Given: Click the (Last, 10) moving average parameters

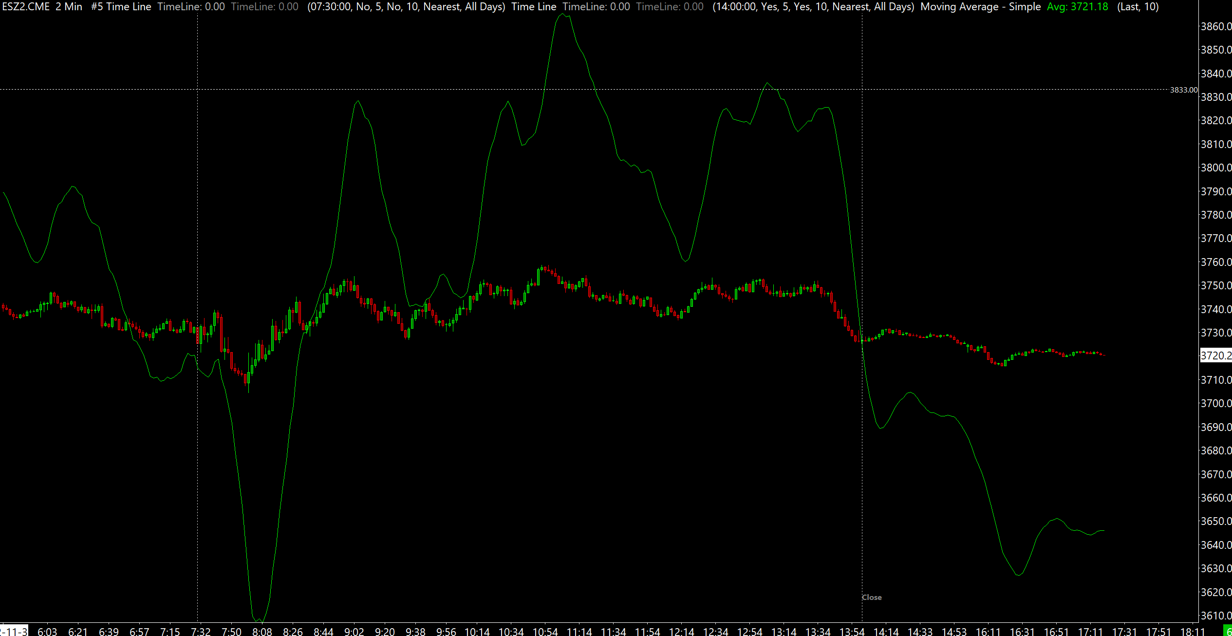Looking at the screenshot, I should [1138, 7].
